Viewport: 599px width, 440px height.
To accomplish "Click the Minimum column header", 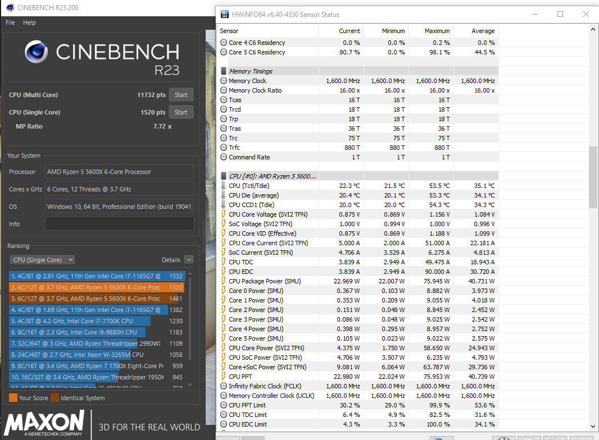I will coord(386,31).
